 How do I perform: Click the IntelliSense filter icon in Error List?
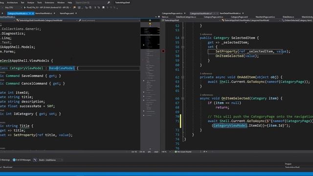coord(35,160)
